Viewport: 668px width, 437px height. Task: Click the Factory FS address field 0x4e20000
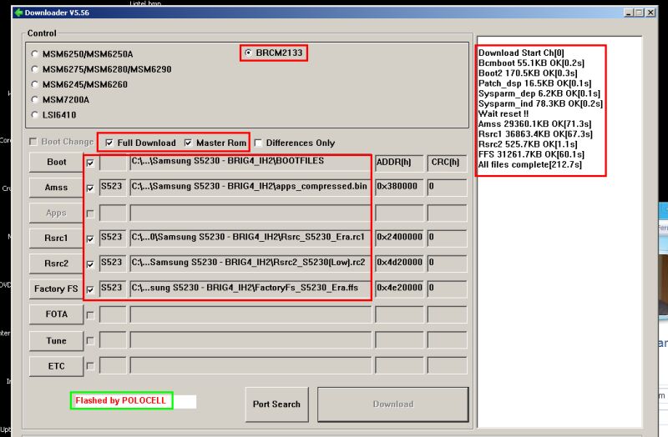pos(399,289)
